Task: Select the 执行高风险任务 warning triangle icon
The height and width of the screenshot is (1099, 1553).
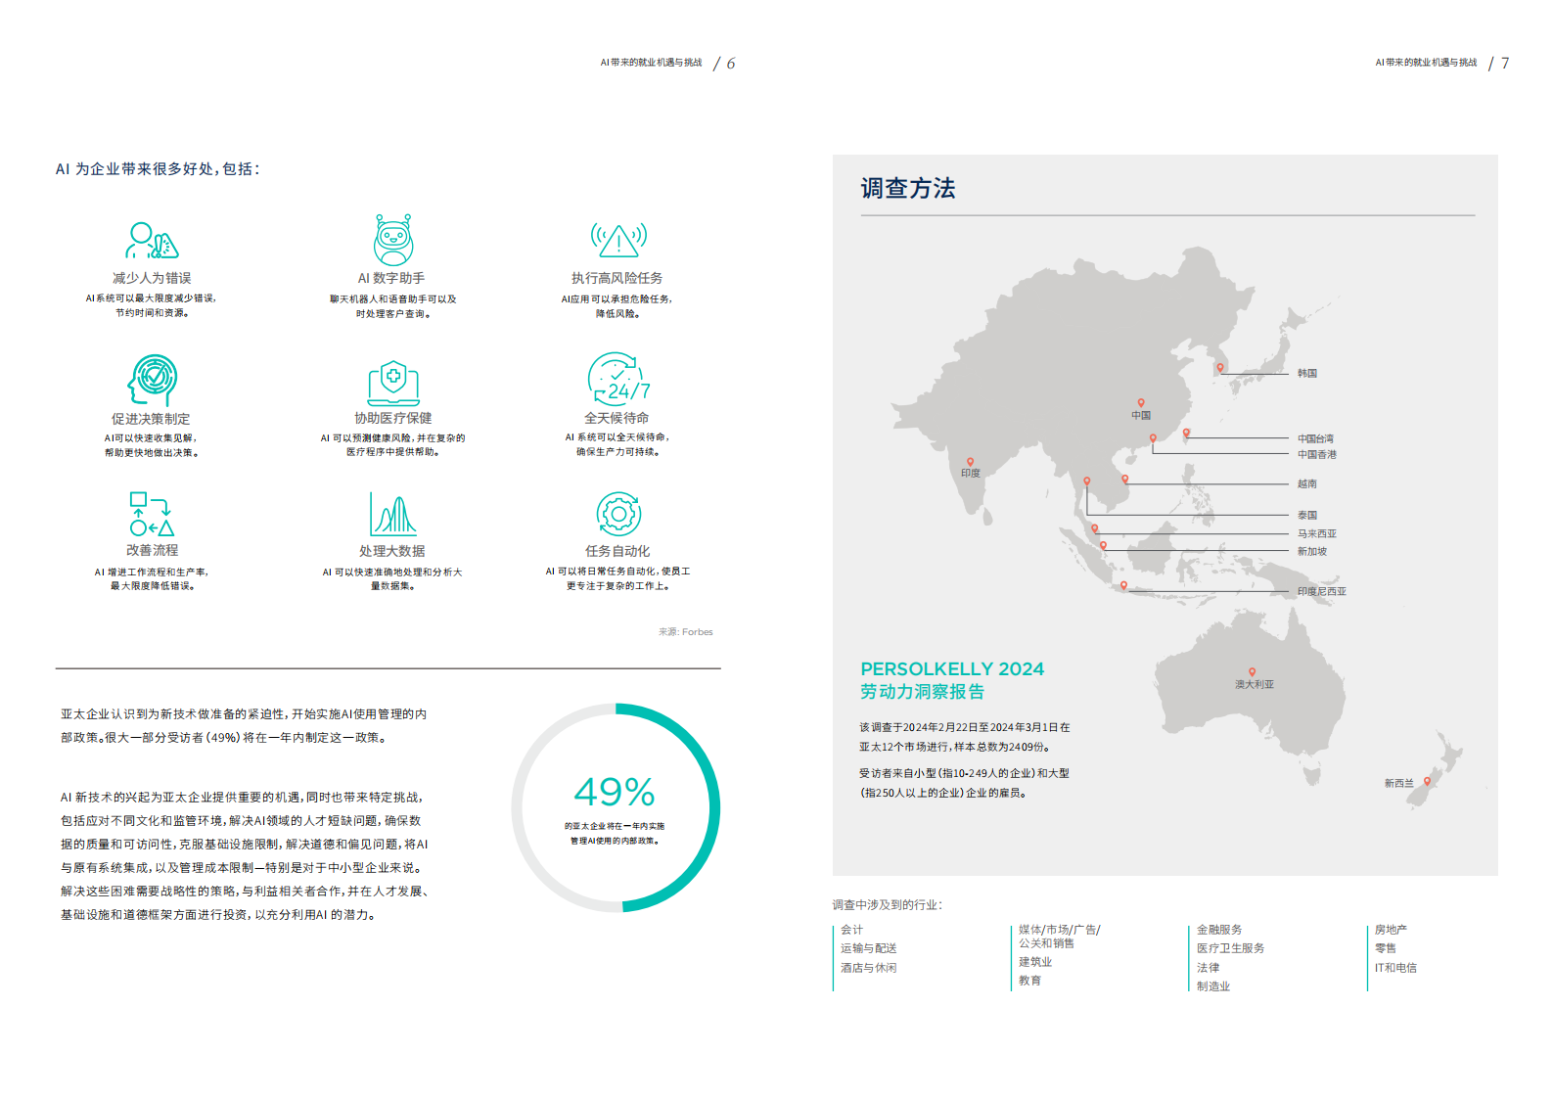Action: [x=617, y=239]
